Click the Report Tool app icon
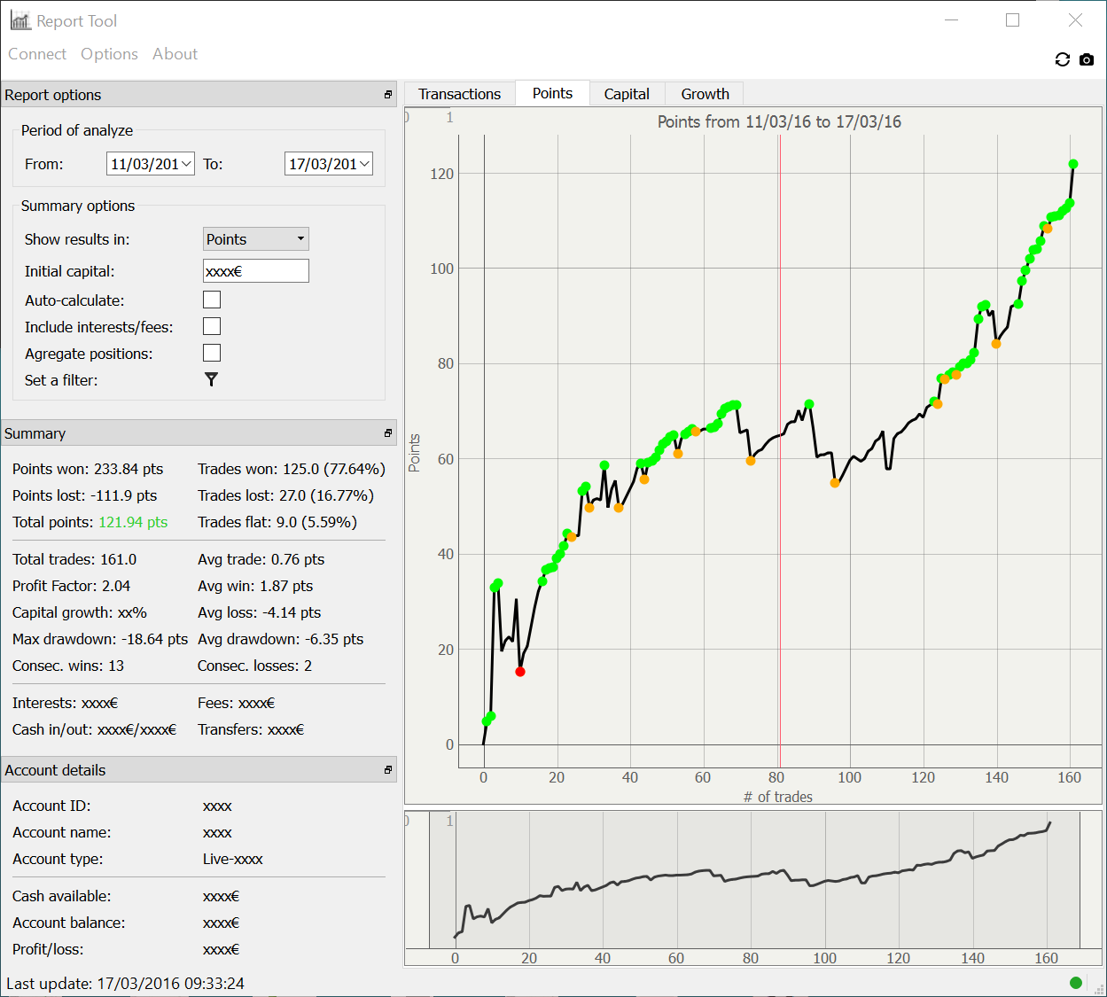Viewport: 1107px width, 997px height. [19, 20]
